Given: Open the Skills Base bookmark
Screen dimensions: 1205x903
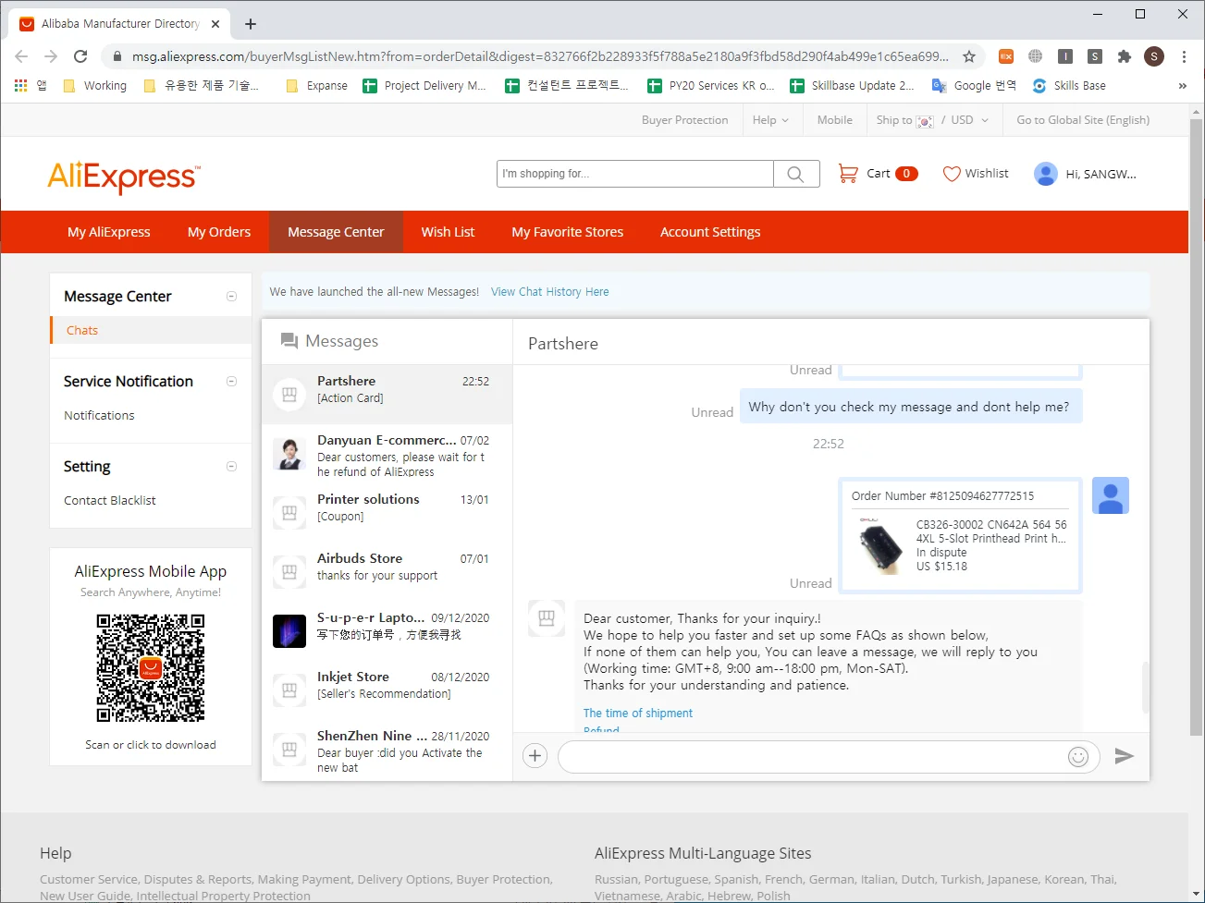Looking at the screenshot, I should [1069, 86].
